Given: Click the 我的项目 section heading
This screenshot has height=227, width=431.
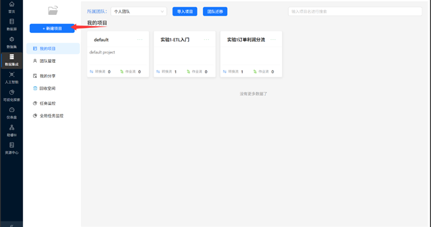Looking at the screenshot, I should (97, 23).
